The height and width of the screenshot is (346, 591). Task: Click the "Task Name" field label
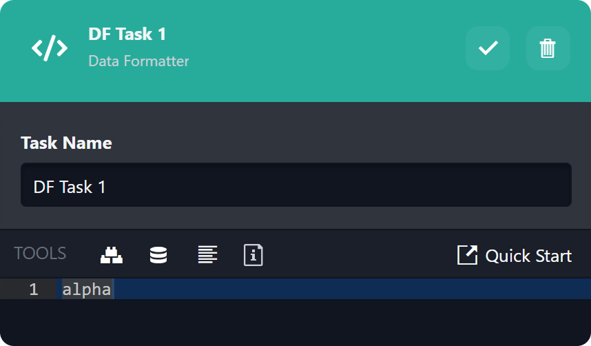[x=66, y=143]
